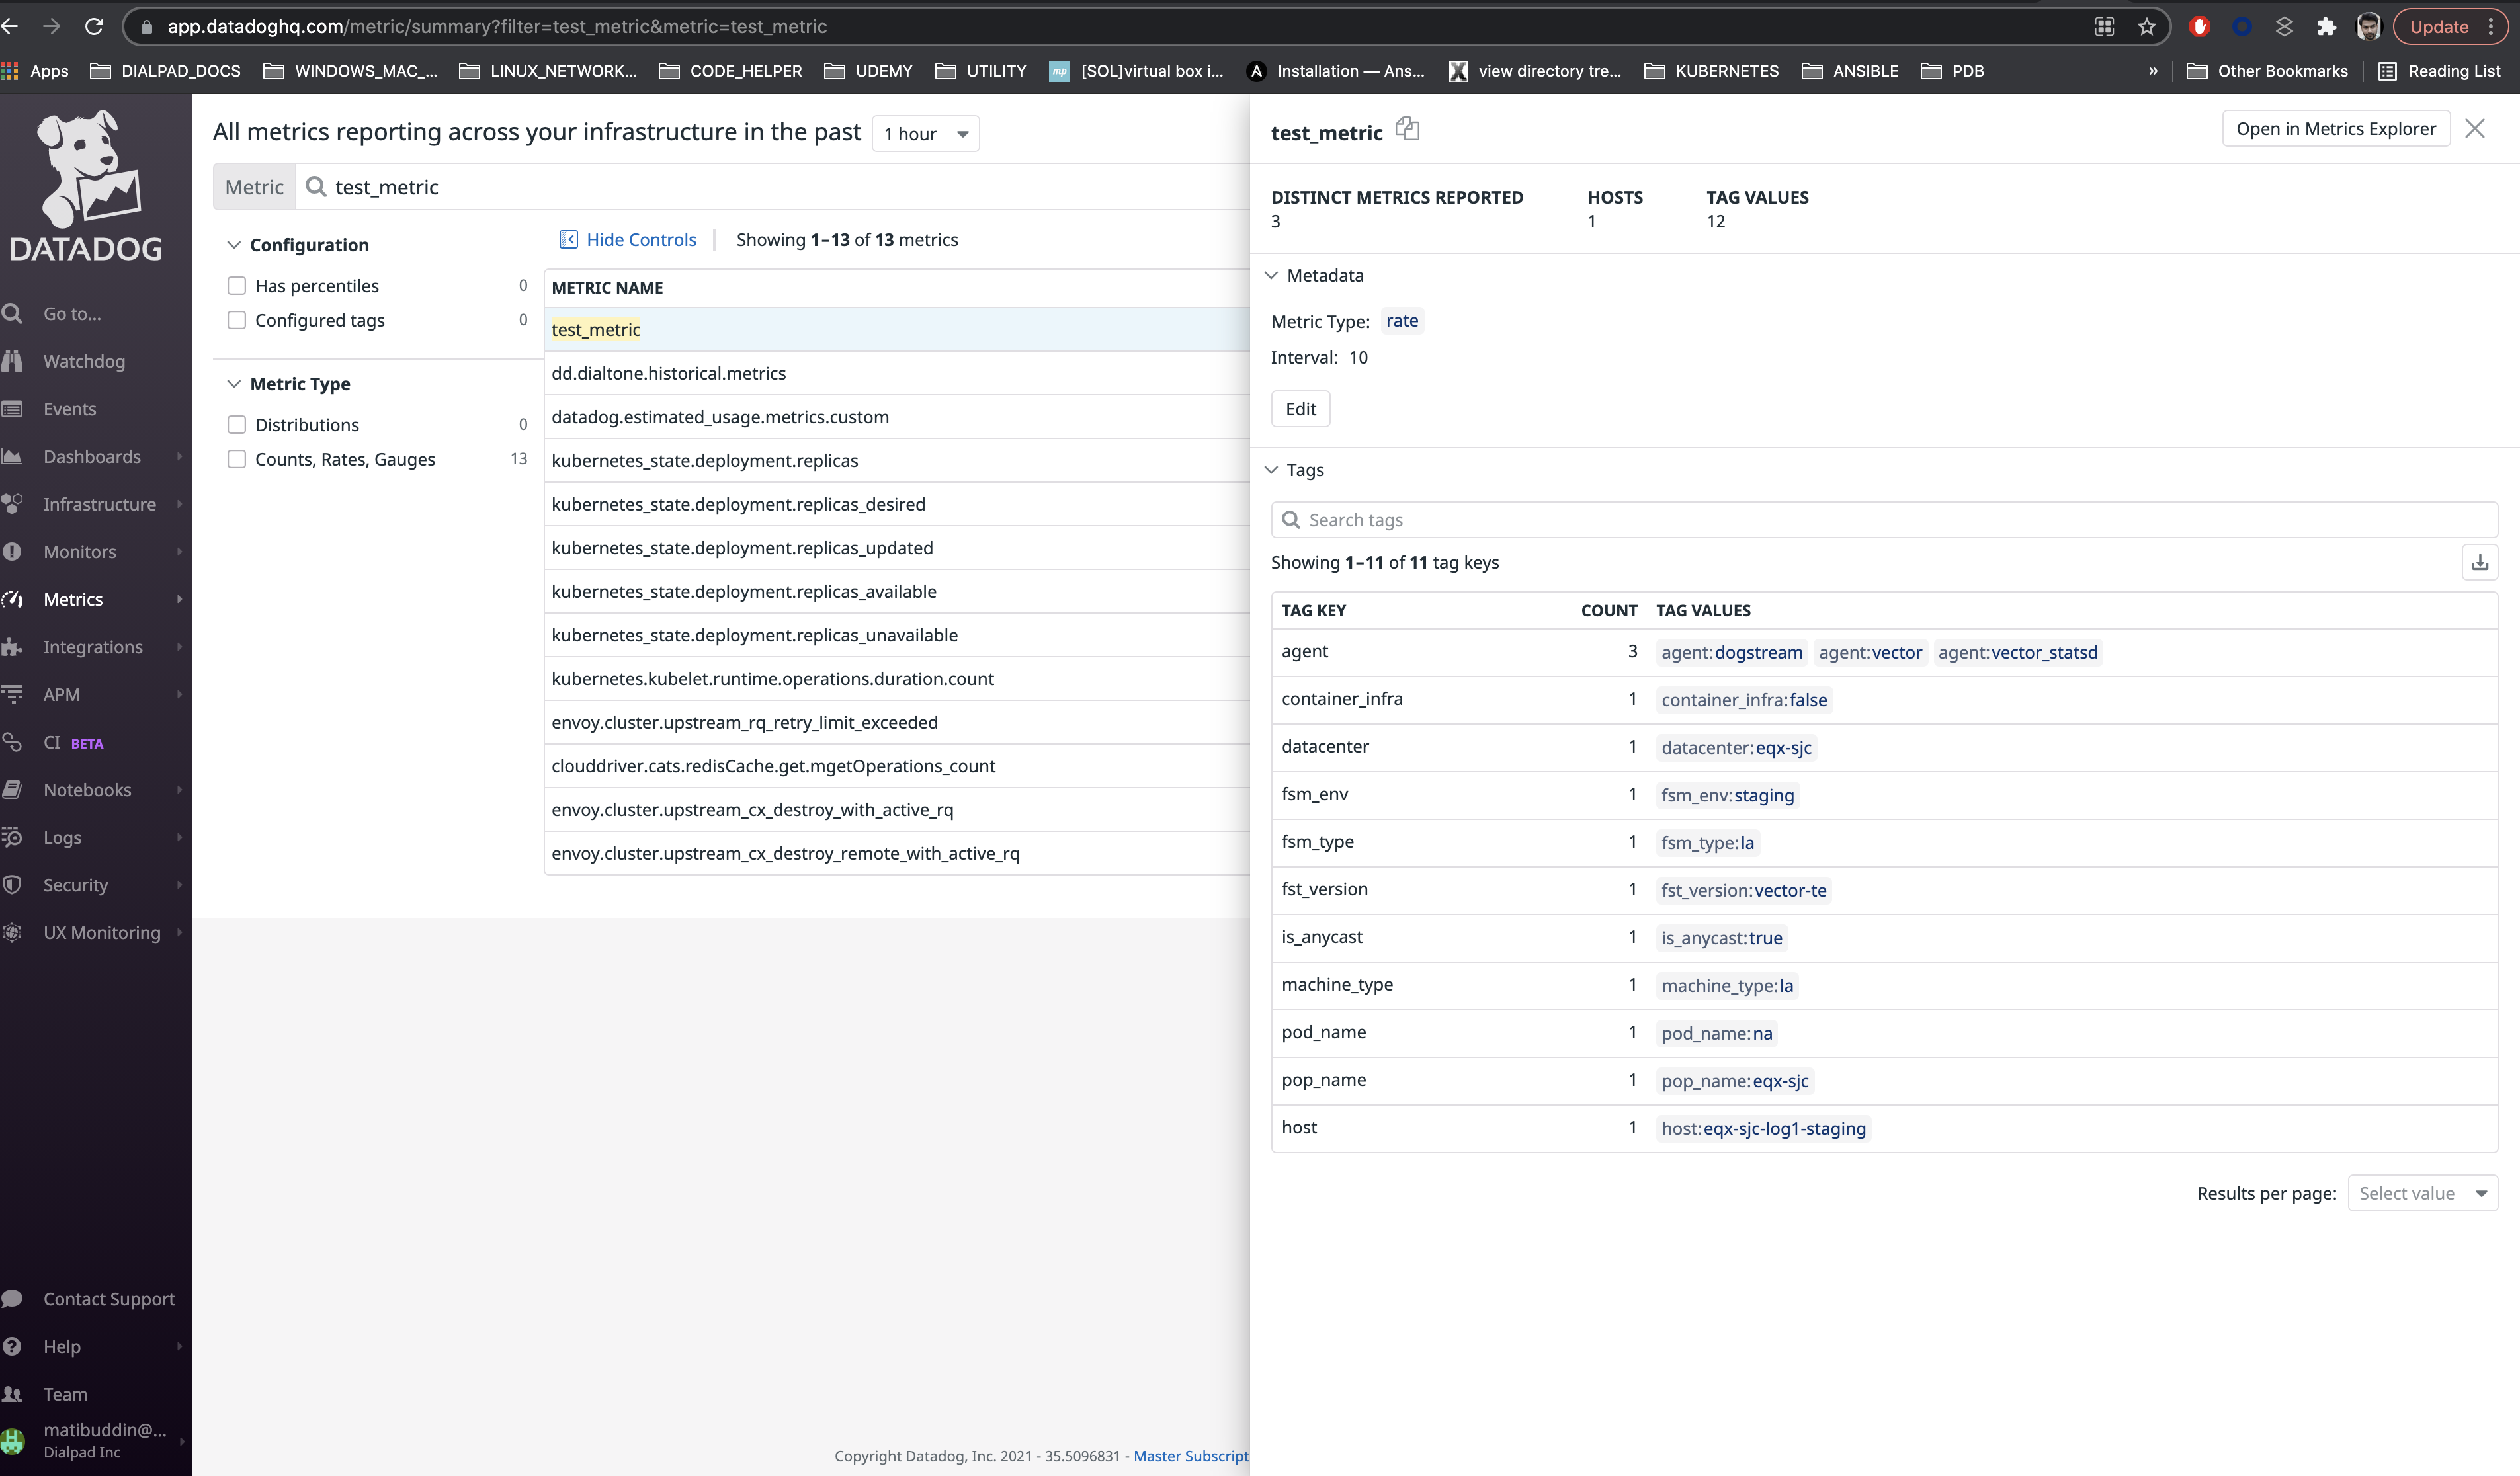The height and width of the screenshot is (1476, 2520).
Task: Select the kubernetes_state.deployment.replicas metric row
Action: click(705, 461)
